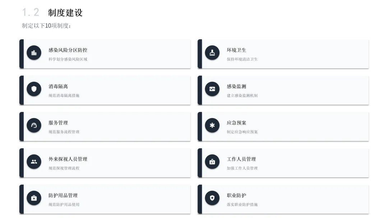Screen dimensions: 388x218
Task: Select the subtitle 建立感染监测机制
Action: [242, 95]
